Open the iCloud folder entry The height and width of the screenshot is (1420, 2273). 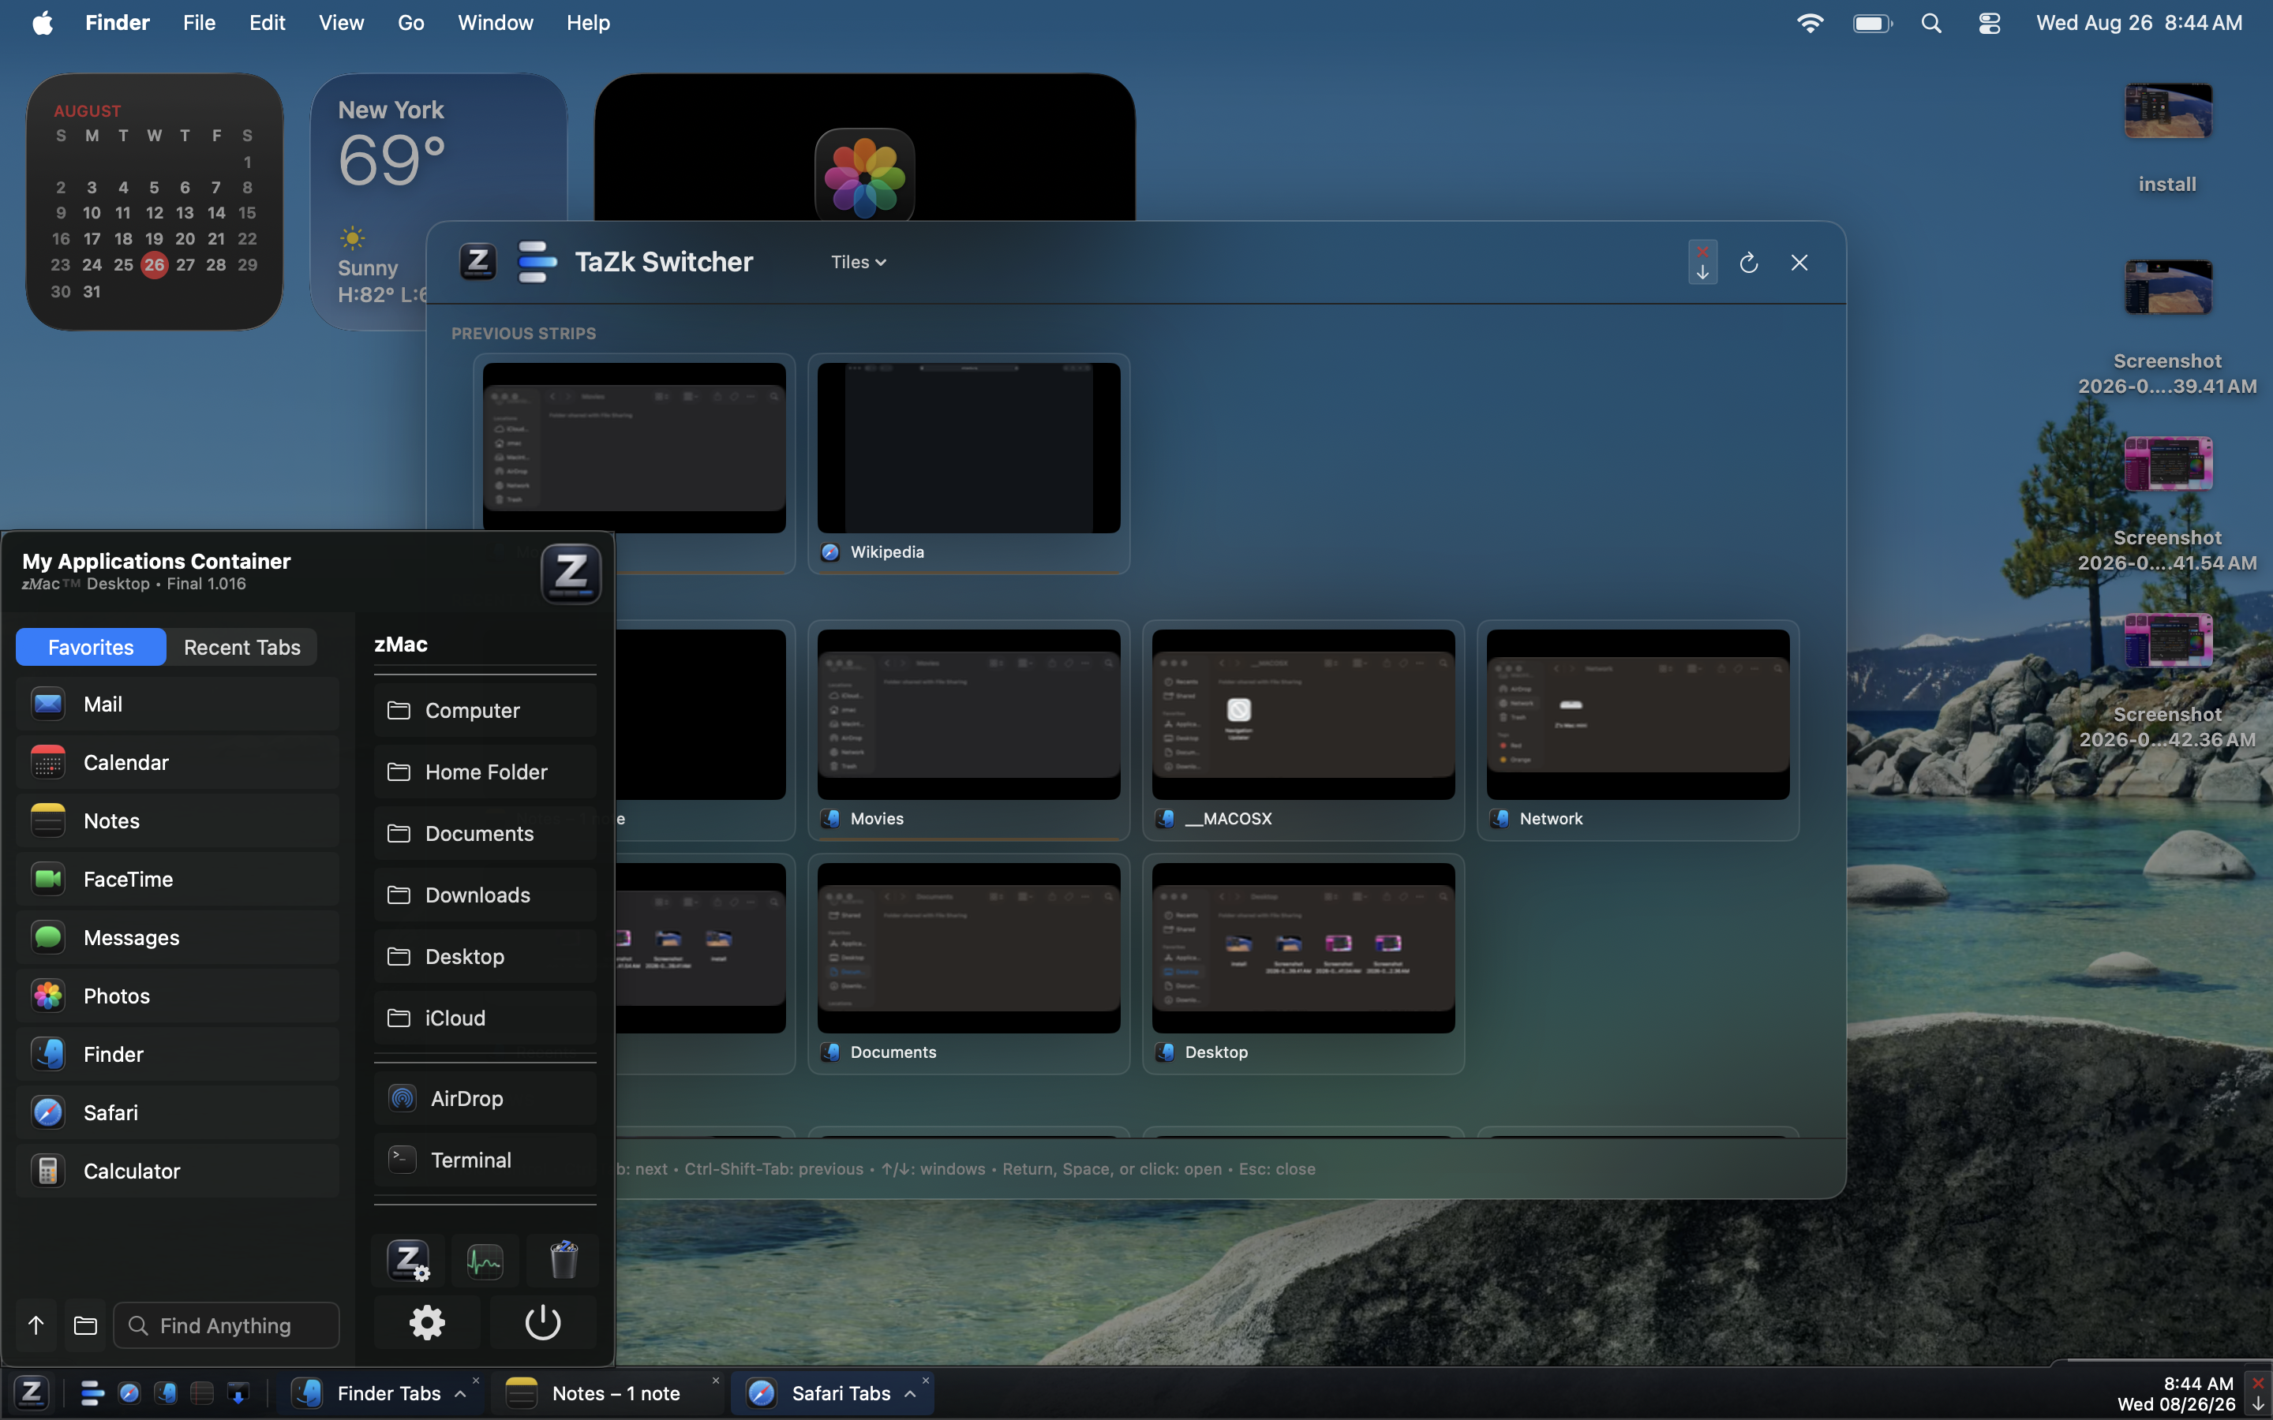[485, 1018]
